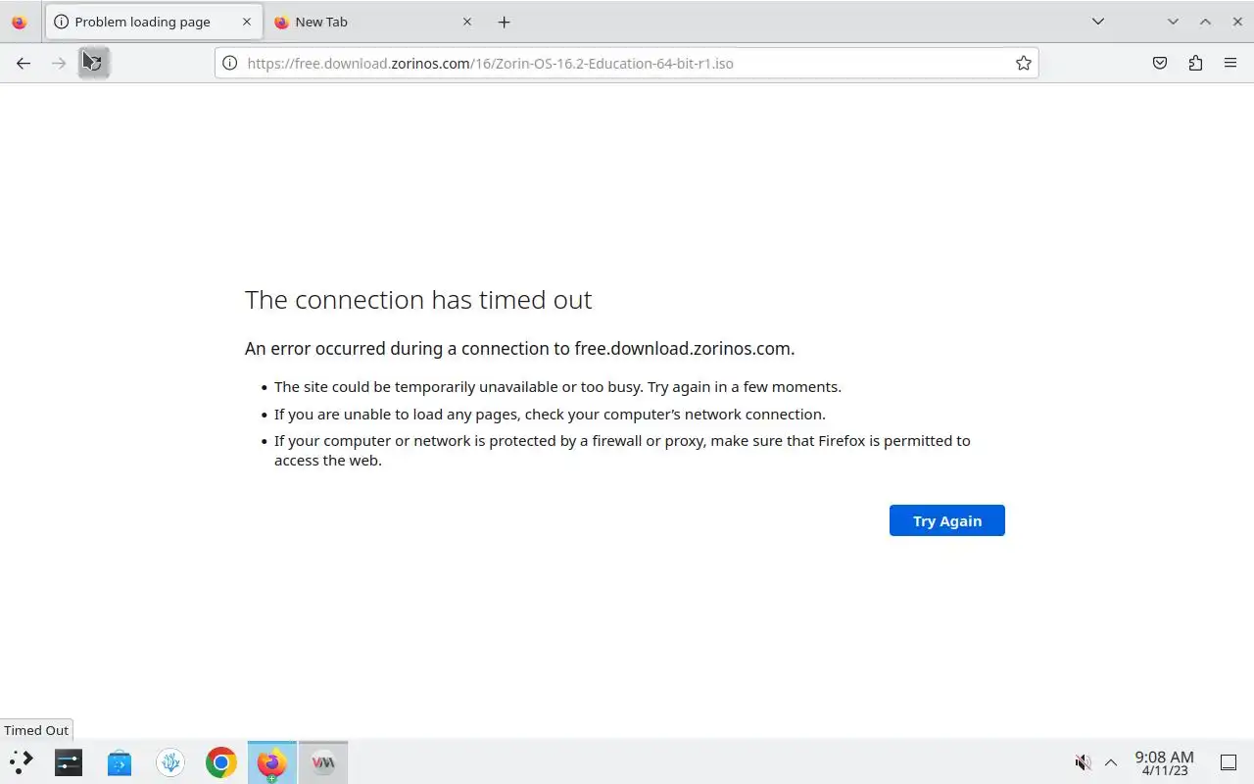Click the window maximize chevron-up button

pos(1205,22)
